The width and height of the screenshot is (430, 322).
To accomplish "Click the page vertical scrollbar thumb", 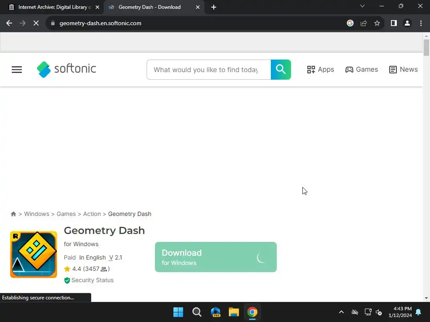I will [426, 48].
